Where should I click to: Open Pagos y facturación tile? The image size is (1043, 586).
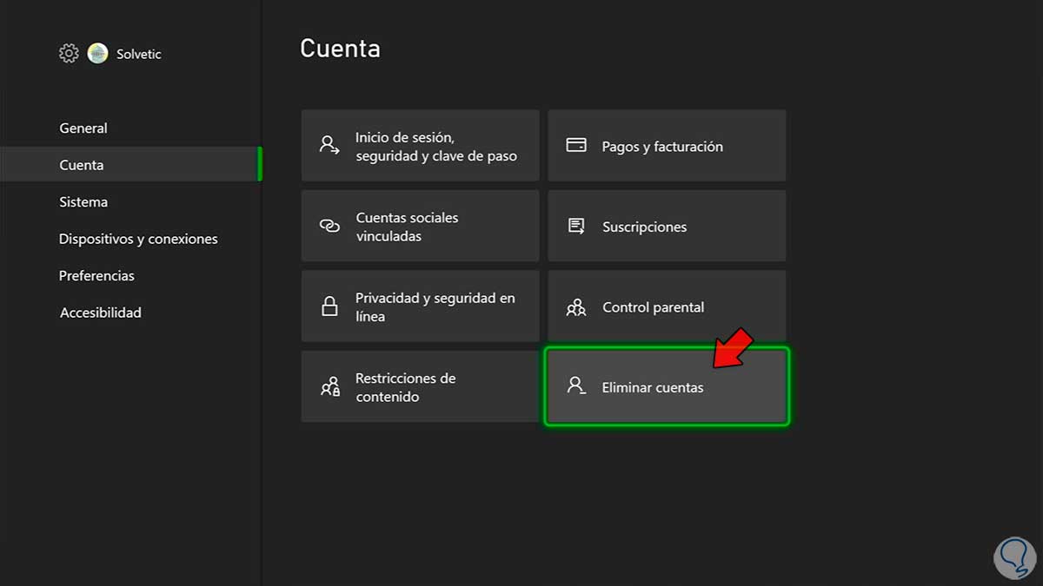click(x=667, y=146)
